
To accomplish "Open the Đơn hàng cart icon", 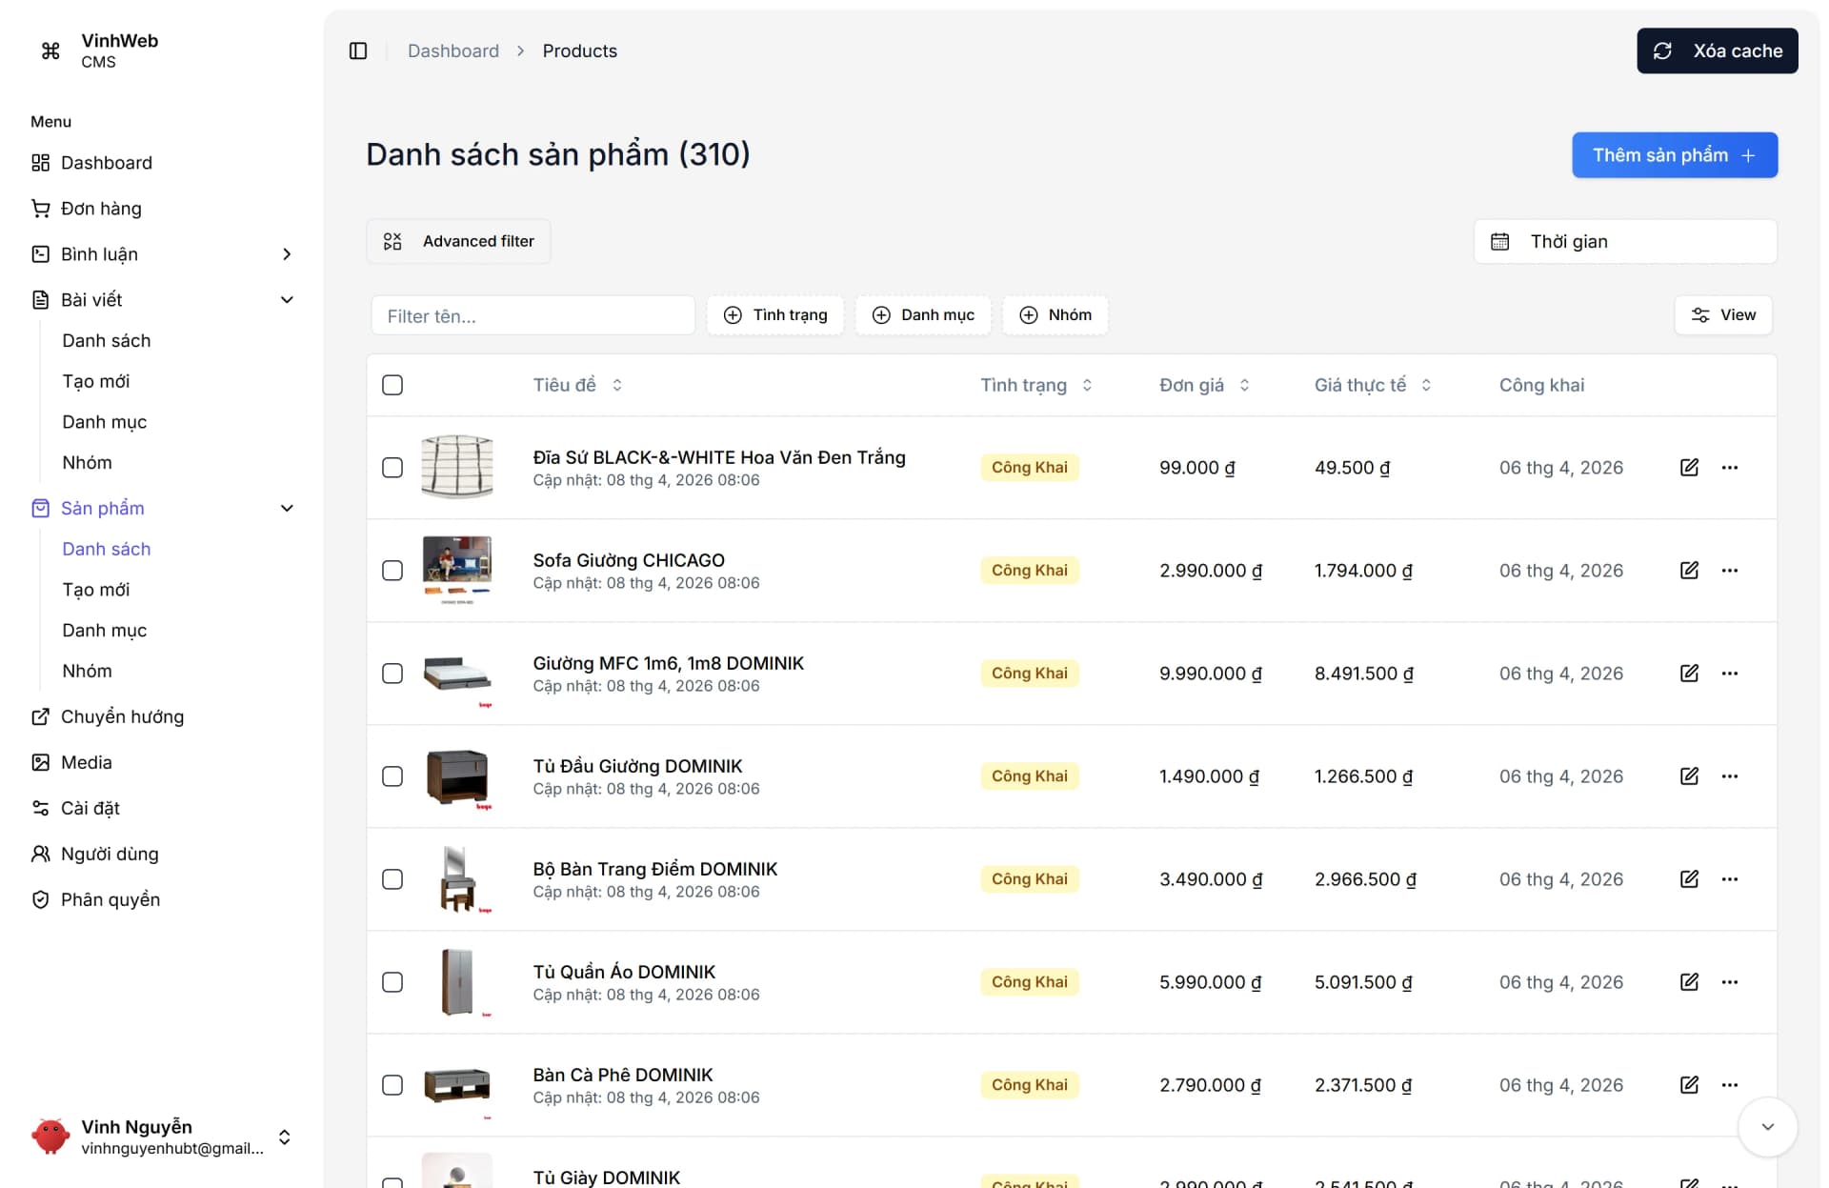I will 40,208.
